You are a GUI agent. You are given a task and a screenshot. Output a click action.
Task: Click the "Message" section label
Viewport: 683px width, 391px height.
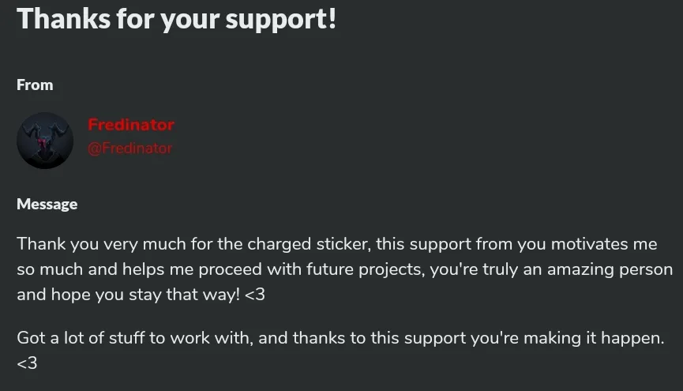tap(47, 204)
